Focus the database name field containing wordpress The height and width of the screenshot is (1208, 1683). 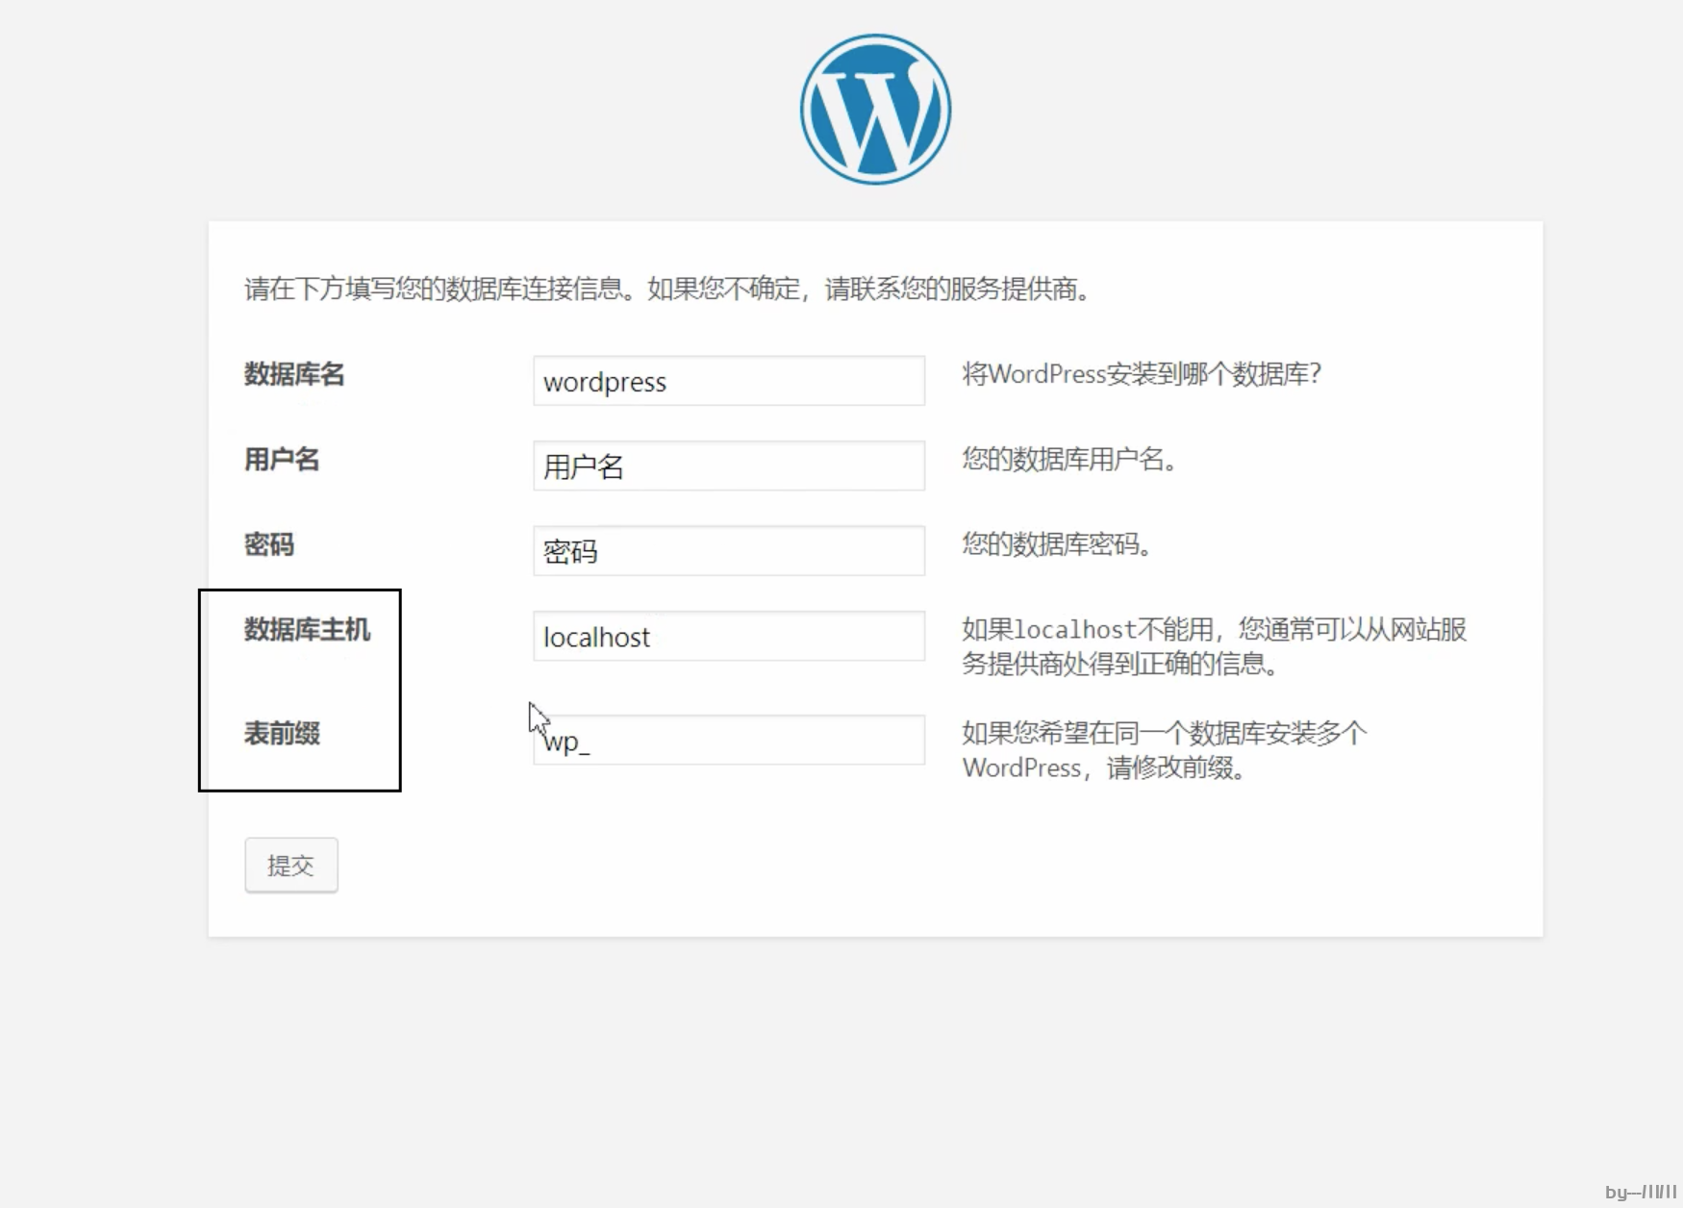tap(729, 381)
